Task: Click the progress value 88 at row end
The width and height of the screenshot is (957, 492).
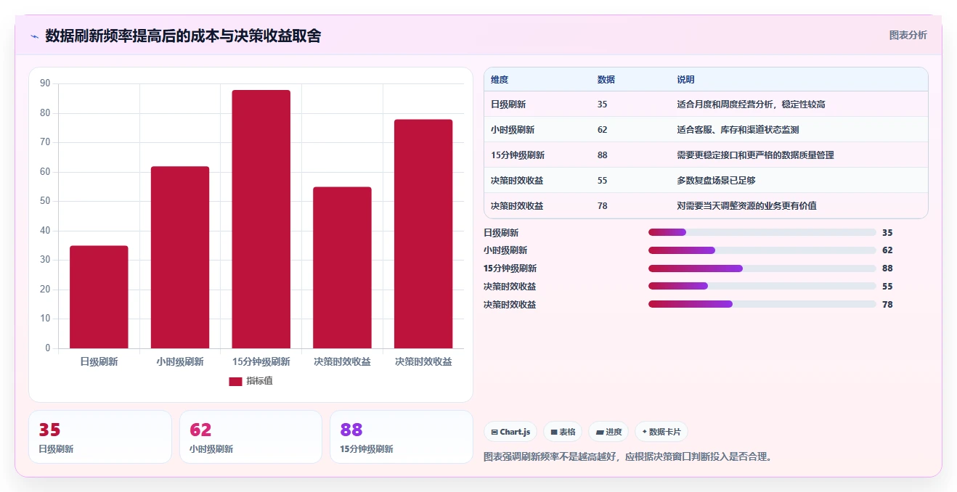Action: 887,268
